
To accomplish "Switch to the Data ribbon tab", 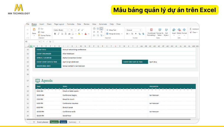I will click(79, 24).
